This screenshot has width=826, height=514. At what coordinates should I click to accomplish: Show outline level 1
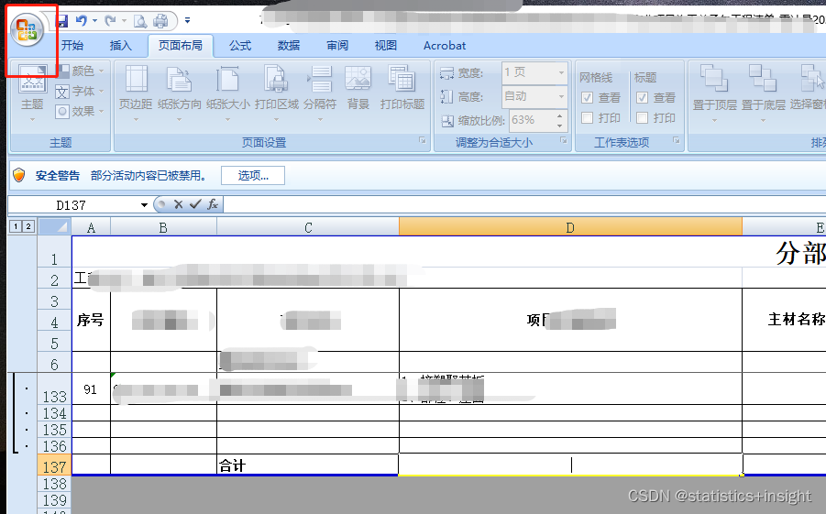click(x=16, y=226)
